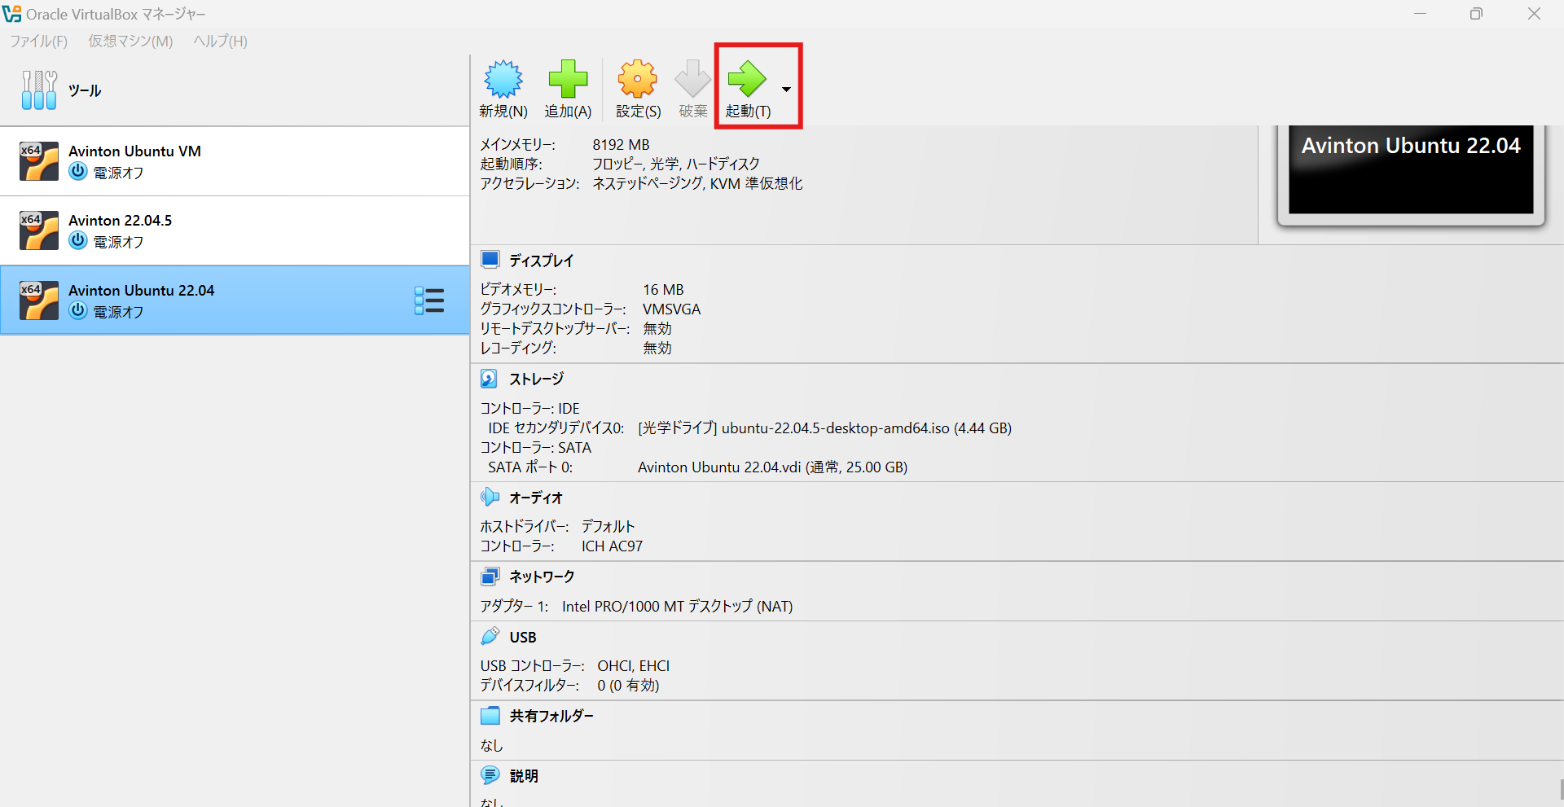Open ネットワーク section heading link
Viewport: 1564px width, 807px height.
tap(542, 577)
